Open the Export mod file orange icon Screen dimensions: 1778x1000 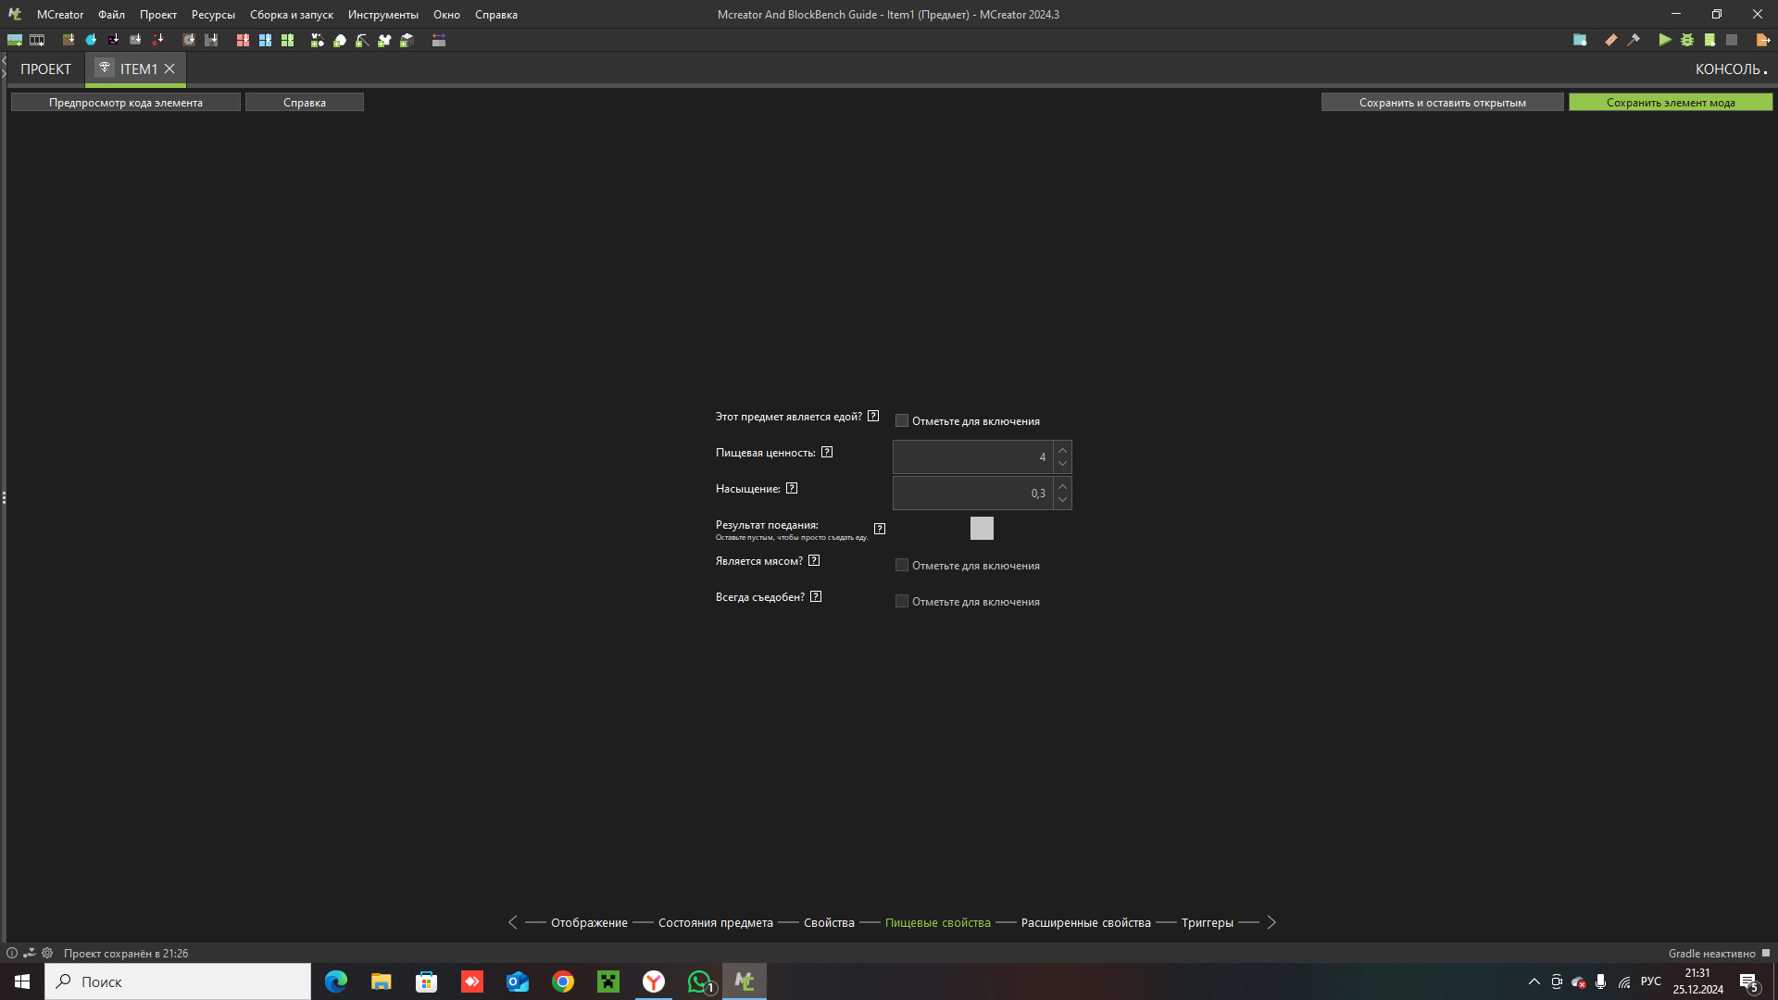point(1762,40)
